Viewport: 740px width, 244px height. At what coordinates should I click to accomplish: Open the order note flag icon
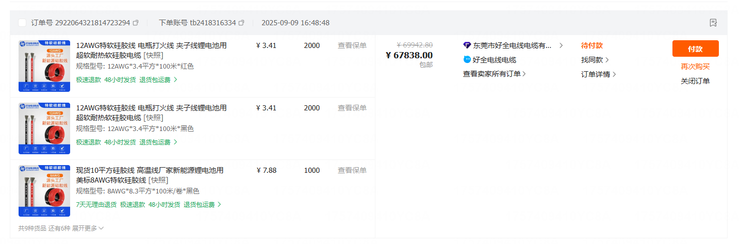tap(713, 23)
